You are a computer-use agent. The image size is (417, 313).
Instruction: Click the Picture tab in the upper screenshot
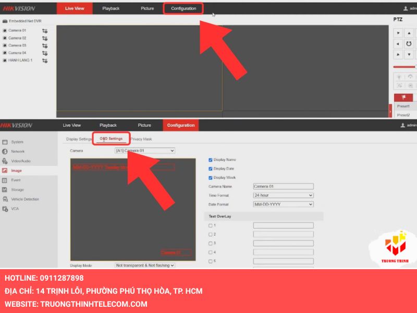[x=148, y=8]
